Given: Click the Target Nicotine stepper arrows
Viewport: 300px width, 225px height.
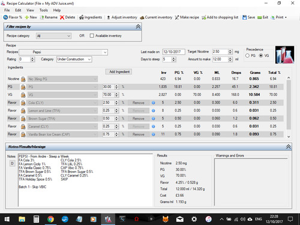Looking at the screenshot, I should [230, 52].
